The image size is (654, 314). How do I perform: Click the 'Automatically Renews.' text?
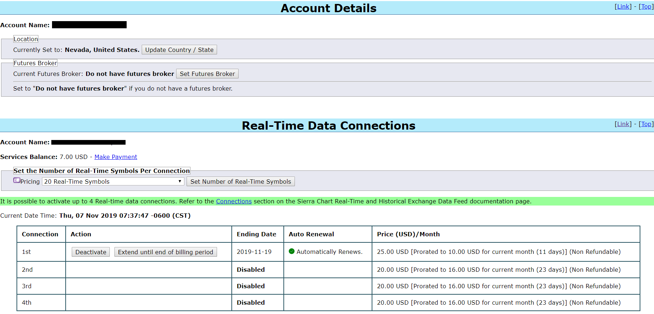point(330,252)
